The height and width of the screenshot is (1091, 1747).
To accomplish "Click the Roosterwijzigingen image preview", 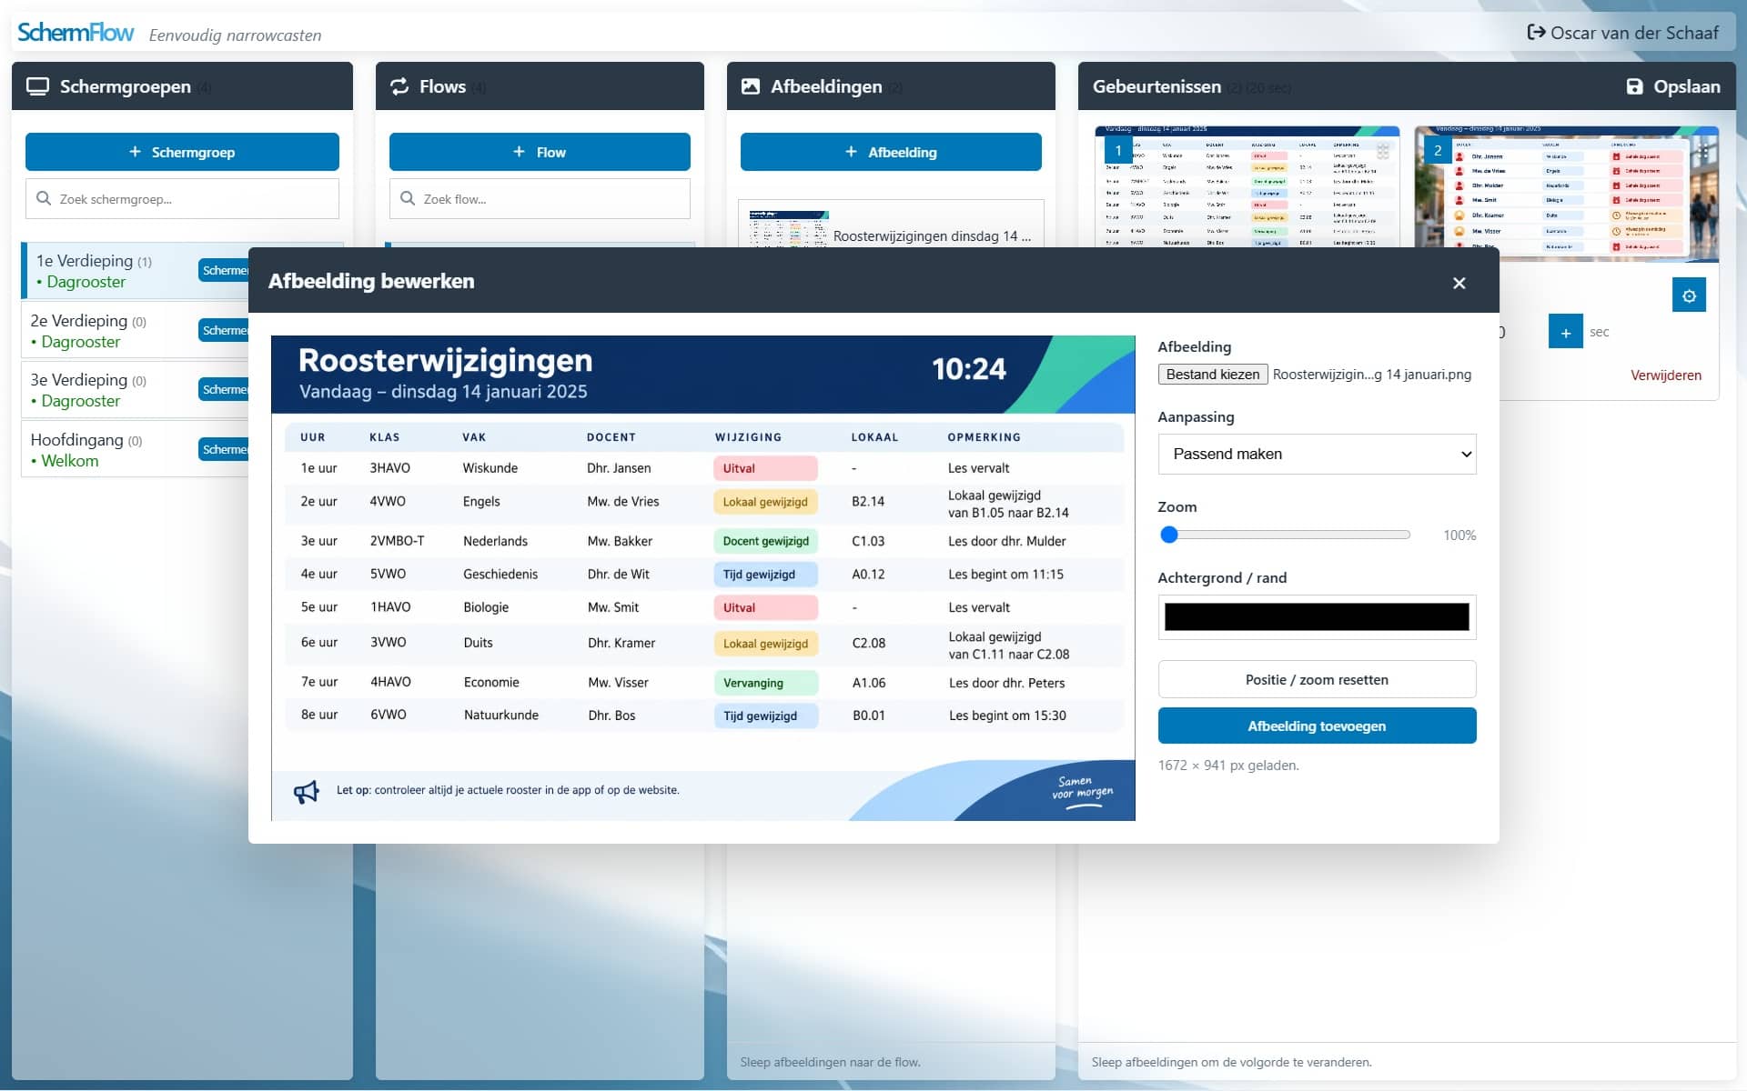I will (x=702, y=578).
